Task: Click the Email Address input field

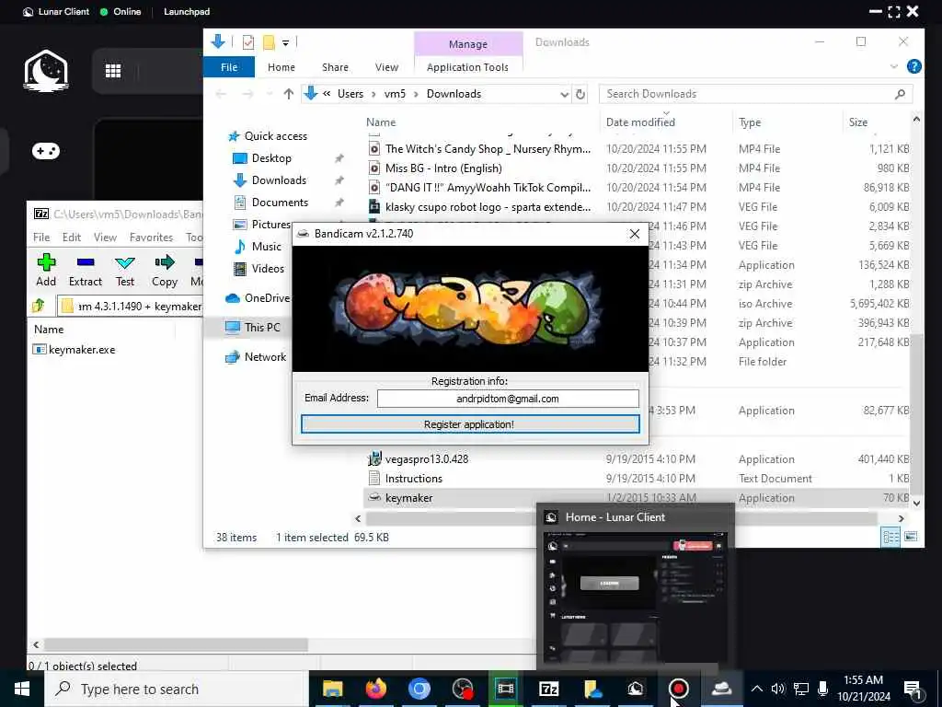Action: [x=508, y=399]
